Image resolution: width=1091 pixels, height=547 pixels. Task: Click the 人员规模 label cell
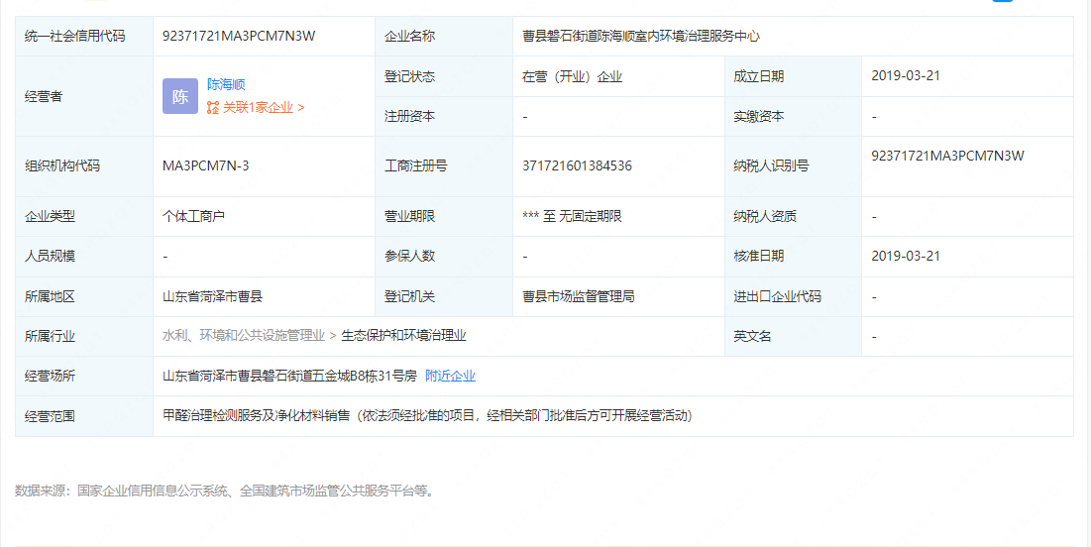[x=84, y=256]
